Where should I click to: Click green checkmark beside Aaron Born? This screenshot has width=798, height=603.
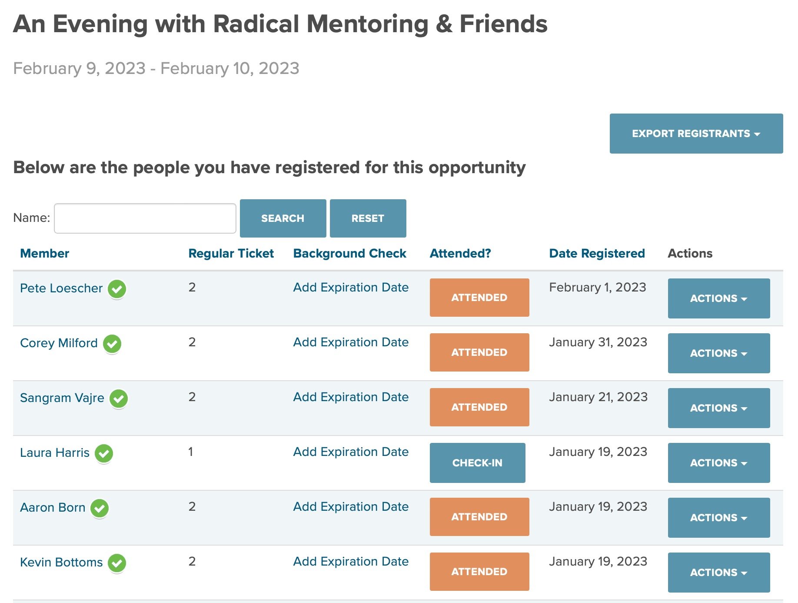point(100,508)
